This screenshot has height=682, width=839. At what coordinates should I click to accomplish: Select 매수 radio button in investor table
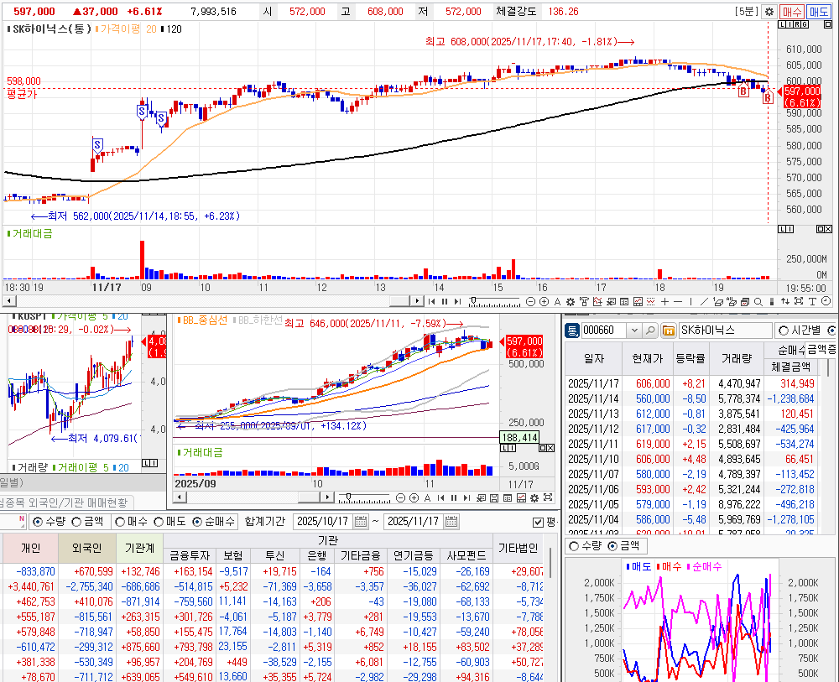click(x=120, y=522)
